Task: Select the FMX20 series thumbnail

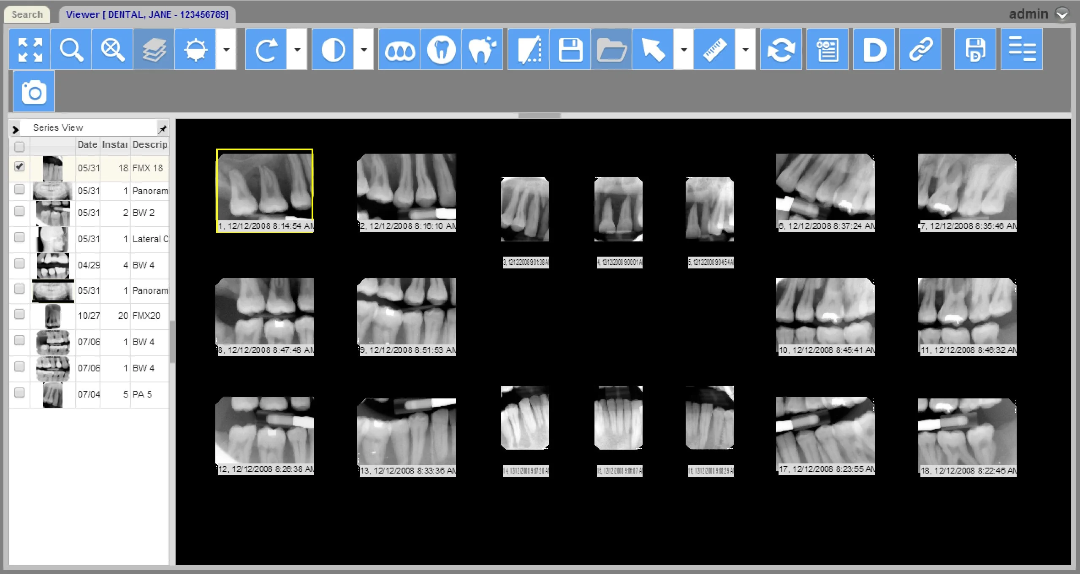Action: (x=53, y=315)
